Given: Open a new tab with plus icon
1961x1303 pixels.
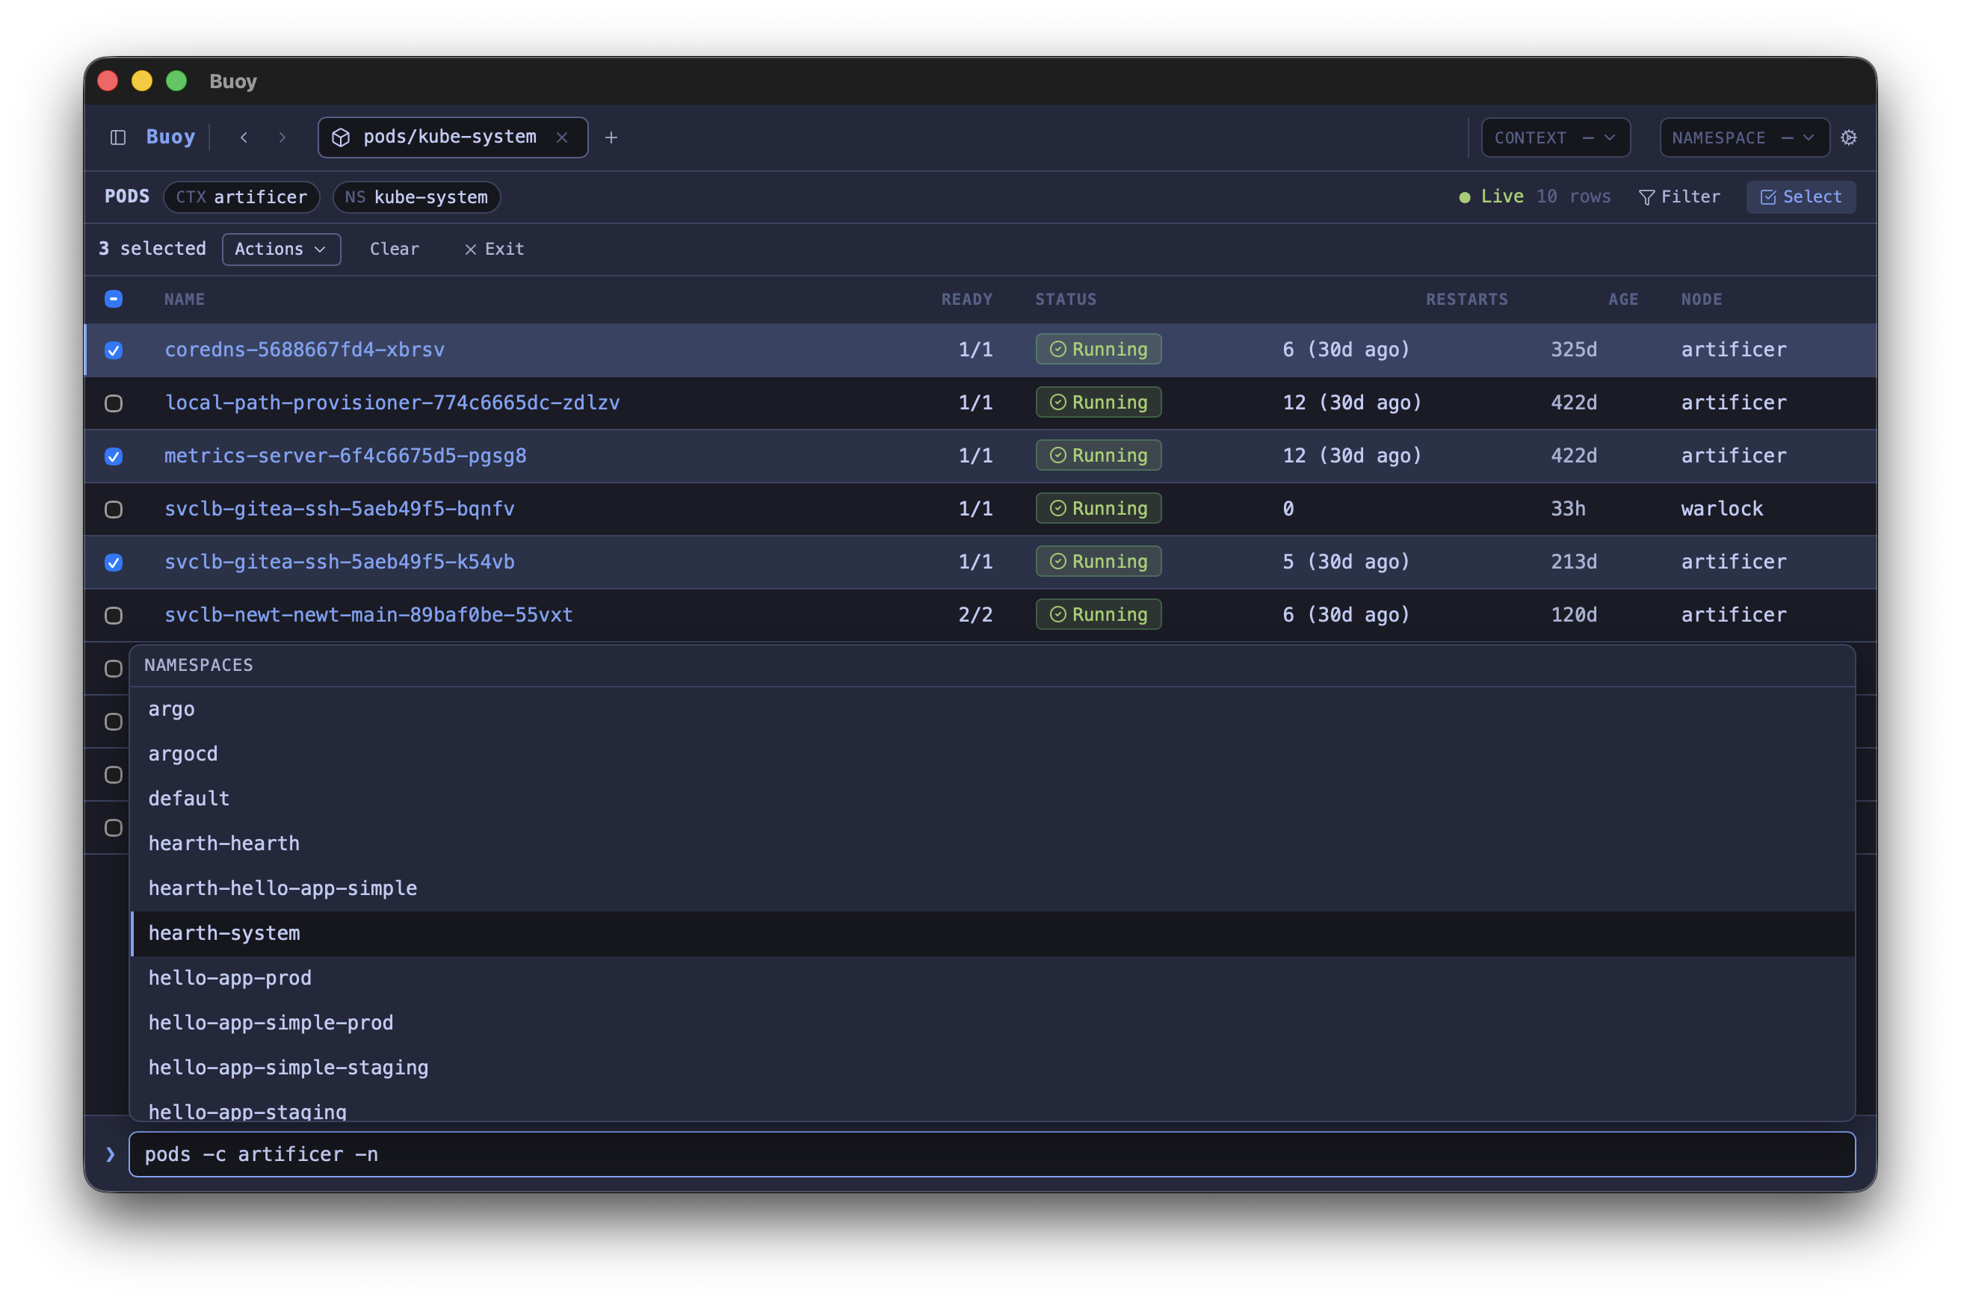Looking at the screenshot, I should pos(611,137).
